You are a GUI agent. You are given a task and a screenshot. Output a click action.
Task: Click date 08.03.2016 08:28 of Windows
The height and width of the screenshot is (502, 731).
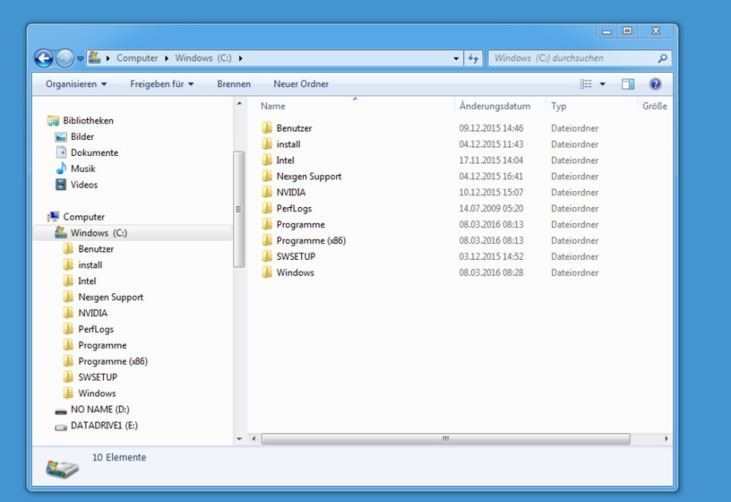[x=491, y=273]
